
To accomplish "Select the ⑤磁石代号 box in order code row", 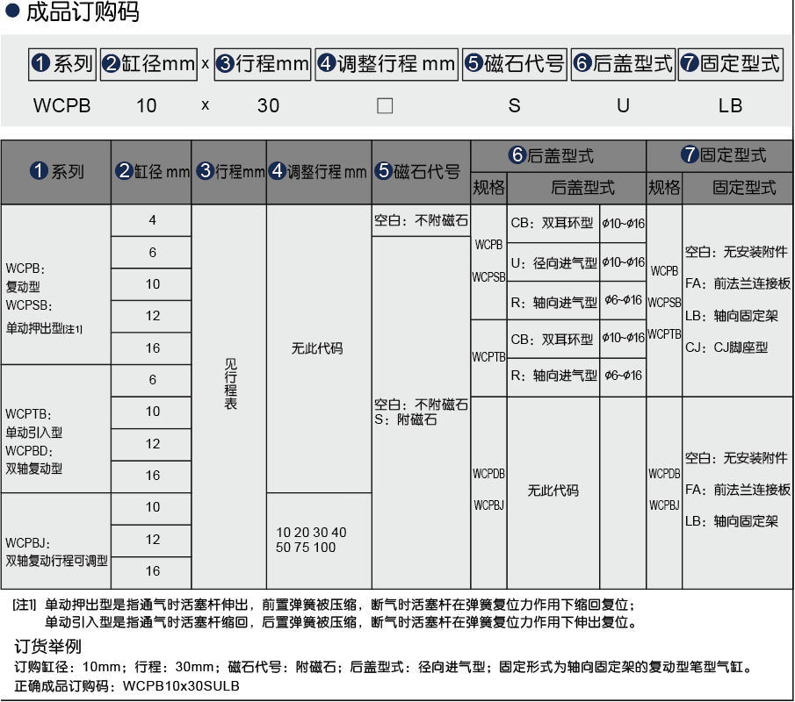I will [515, 64].
